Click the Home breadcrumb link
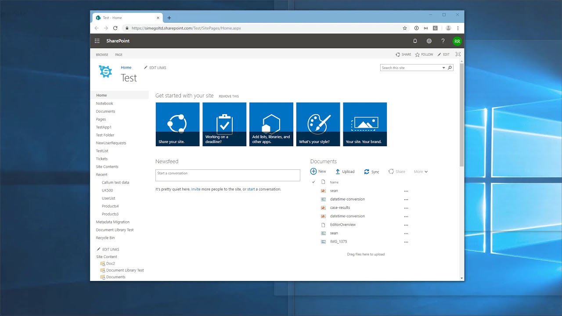The height and width of the screenshot is (316, 562). coord(126,68)
